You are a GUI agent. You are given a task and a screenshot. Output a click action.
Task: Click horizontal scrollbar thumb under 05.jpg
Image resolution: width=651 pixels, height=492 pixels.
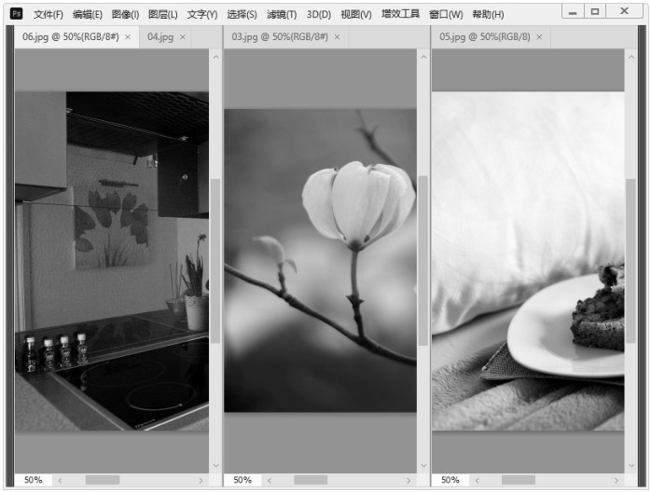tap(519, 480)
